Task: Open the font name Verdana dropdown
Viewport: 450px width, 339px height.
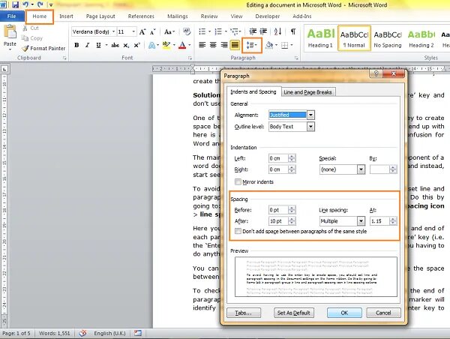Action: click(x=114, y=31)
